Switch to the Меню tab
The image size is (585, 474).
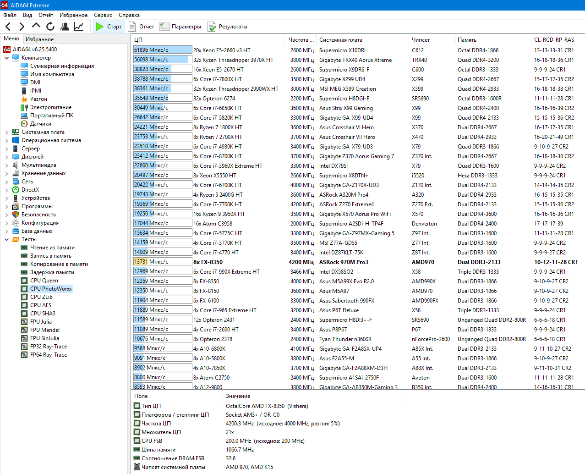pyautogui.click(x=11, y=39)
